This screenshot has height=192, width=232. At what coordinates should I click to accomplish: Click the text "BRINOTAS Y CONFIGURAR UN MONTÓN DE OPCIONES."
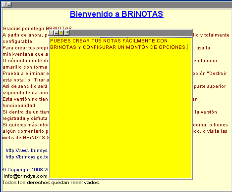tap(118, 47)
